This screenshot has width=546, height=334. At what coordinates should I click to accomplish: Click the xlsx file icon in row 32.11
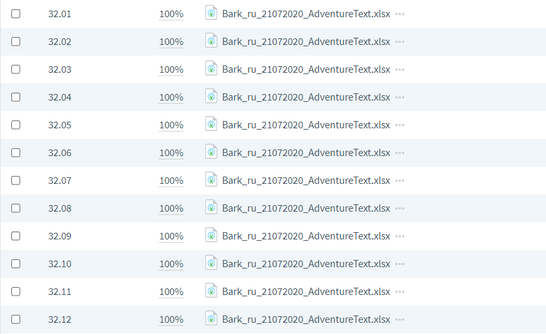click(211, 291)
